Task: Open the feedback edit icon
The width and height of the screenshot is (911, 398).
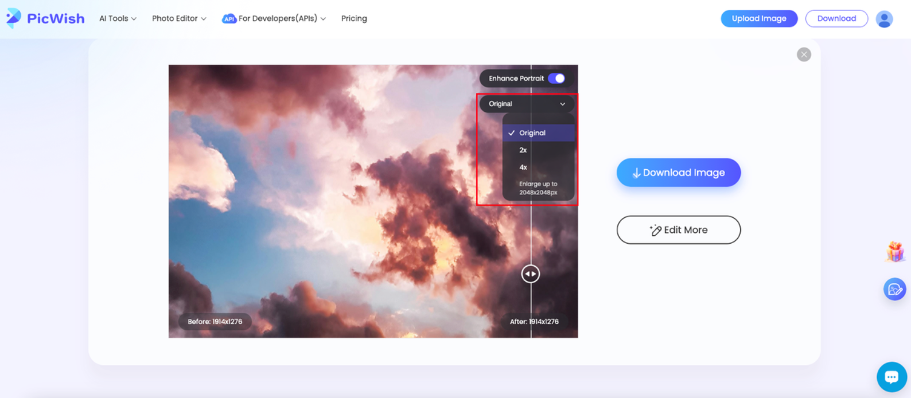Action: tap(894, 289)
